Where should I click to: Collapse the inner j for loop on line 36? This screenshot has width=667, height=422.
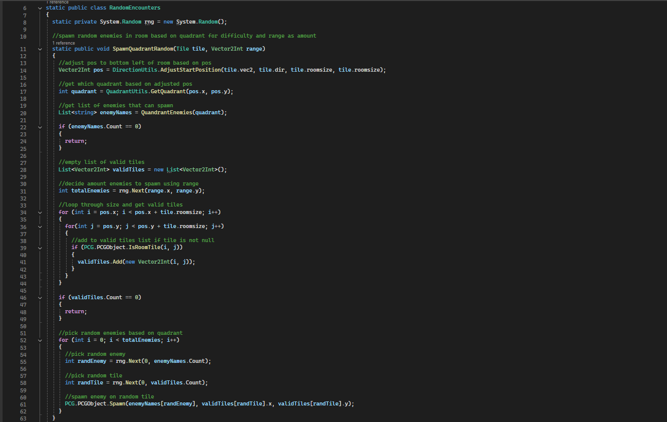40,227
